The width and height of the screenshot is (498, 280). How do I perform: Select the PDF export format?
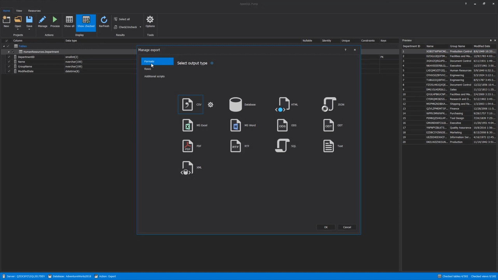pos(188,146)
